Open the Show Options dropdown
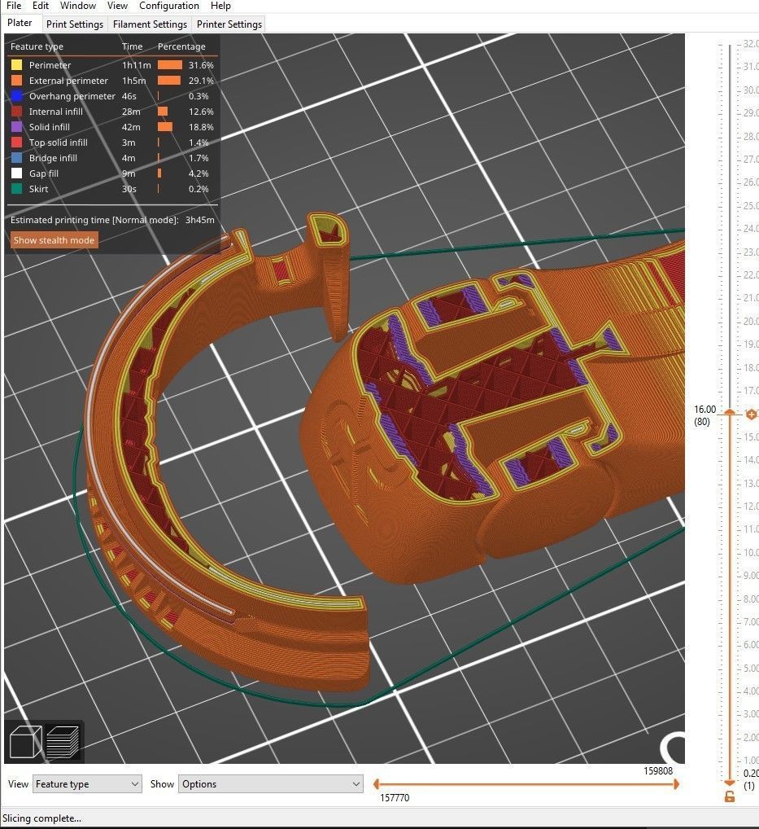 pyautogui.click(x=270, y=783)
